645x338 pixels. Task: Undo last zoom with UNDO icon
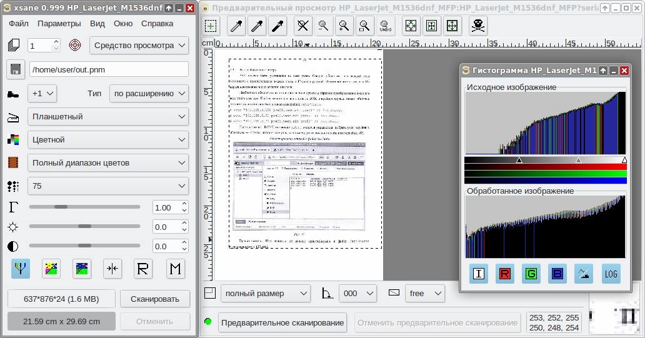385,26
